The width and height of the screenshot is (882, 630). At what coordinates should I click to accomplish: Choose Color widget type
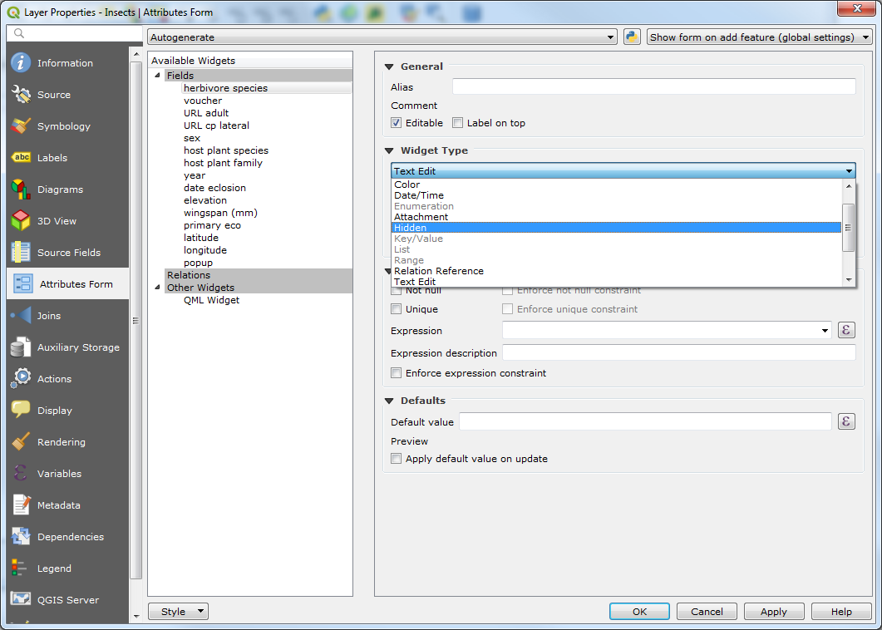point(616,185)
